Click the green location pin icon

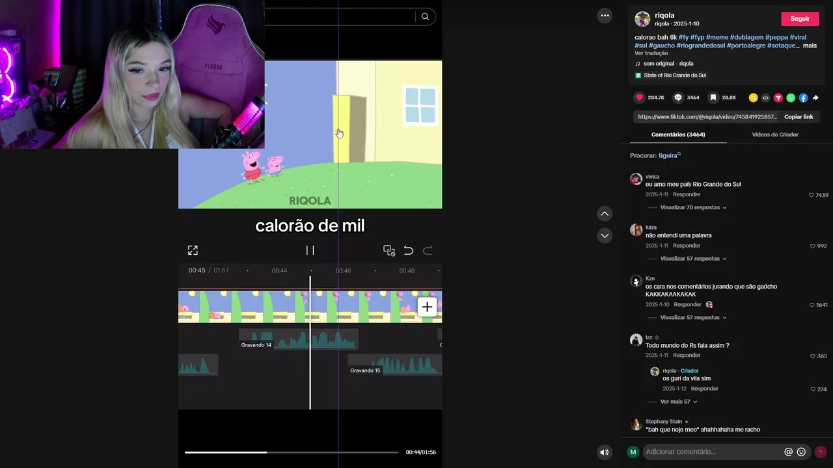tap(638, 75)
